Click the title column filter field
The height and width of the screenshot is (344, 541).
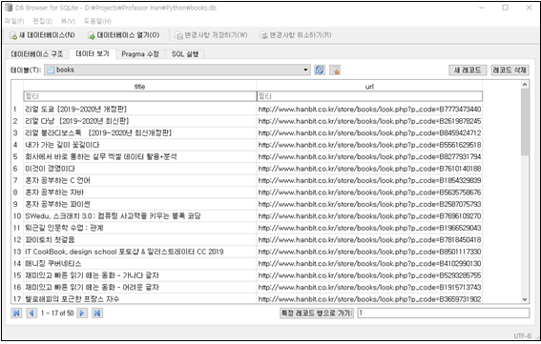point(140,96)
